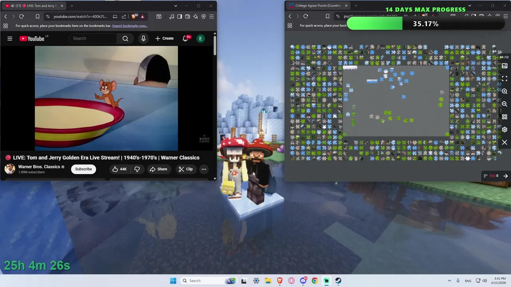Viewport: 511px width, 287px height.
Task: Open new tab in YouTube window
Action: click(x=72, y=6)
